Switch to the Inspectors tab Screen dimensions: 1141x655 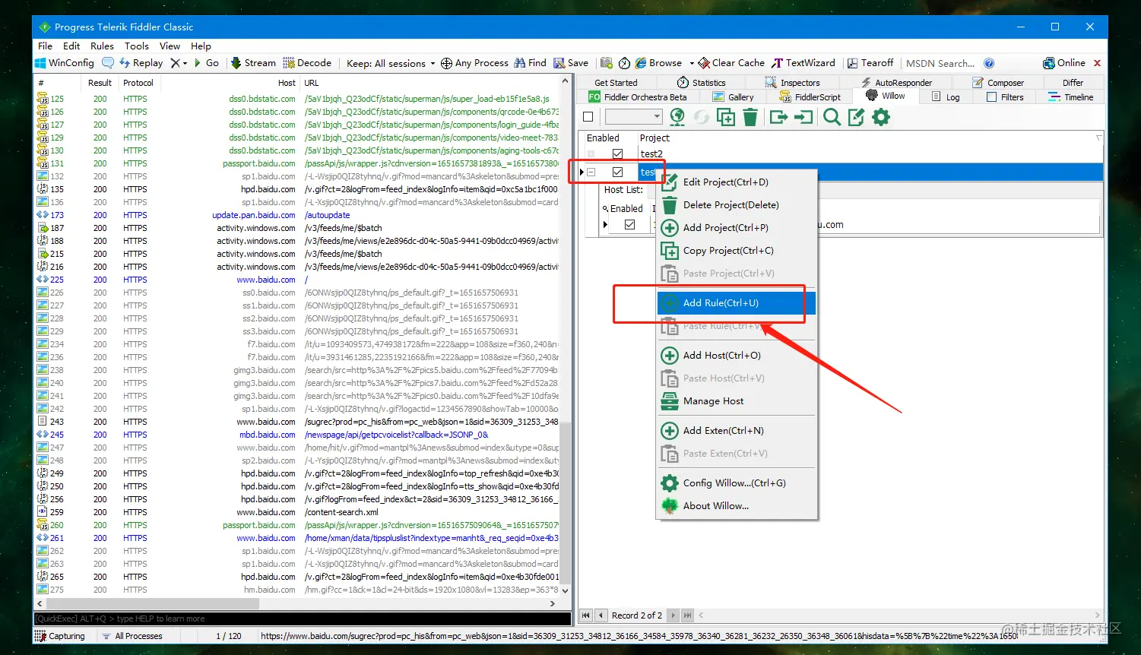[792, 83]
